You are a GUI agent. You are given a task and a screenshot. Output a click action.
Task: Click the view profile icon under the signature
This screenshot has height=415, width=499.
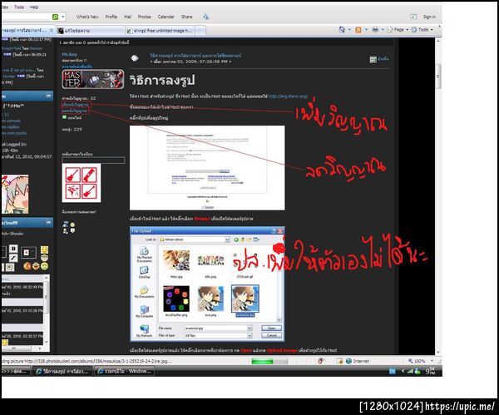[x=66, y=224]
